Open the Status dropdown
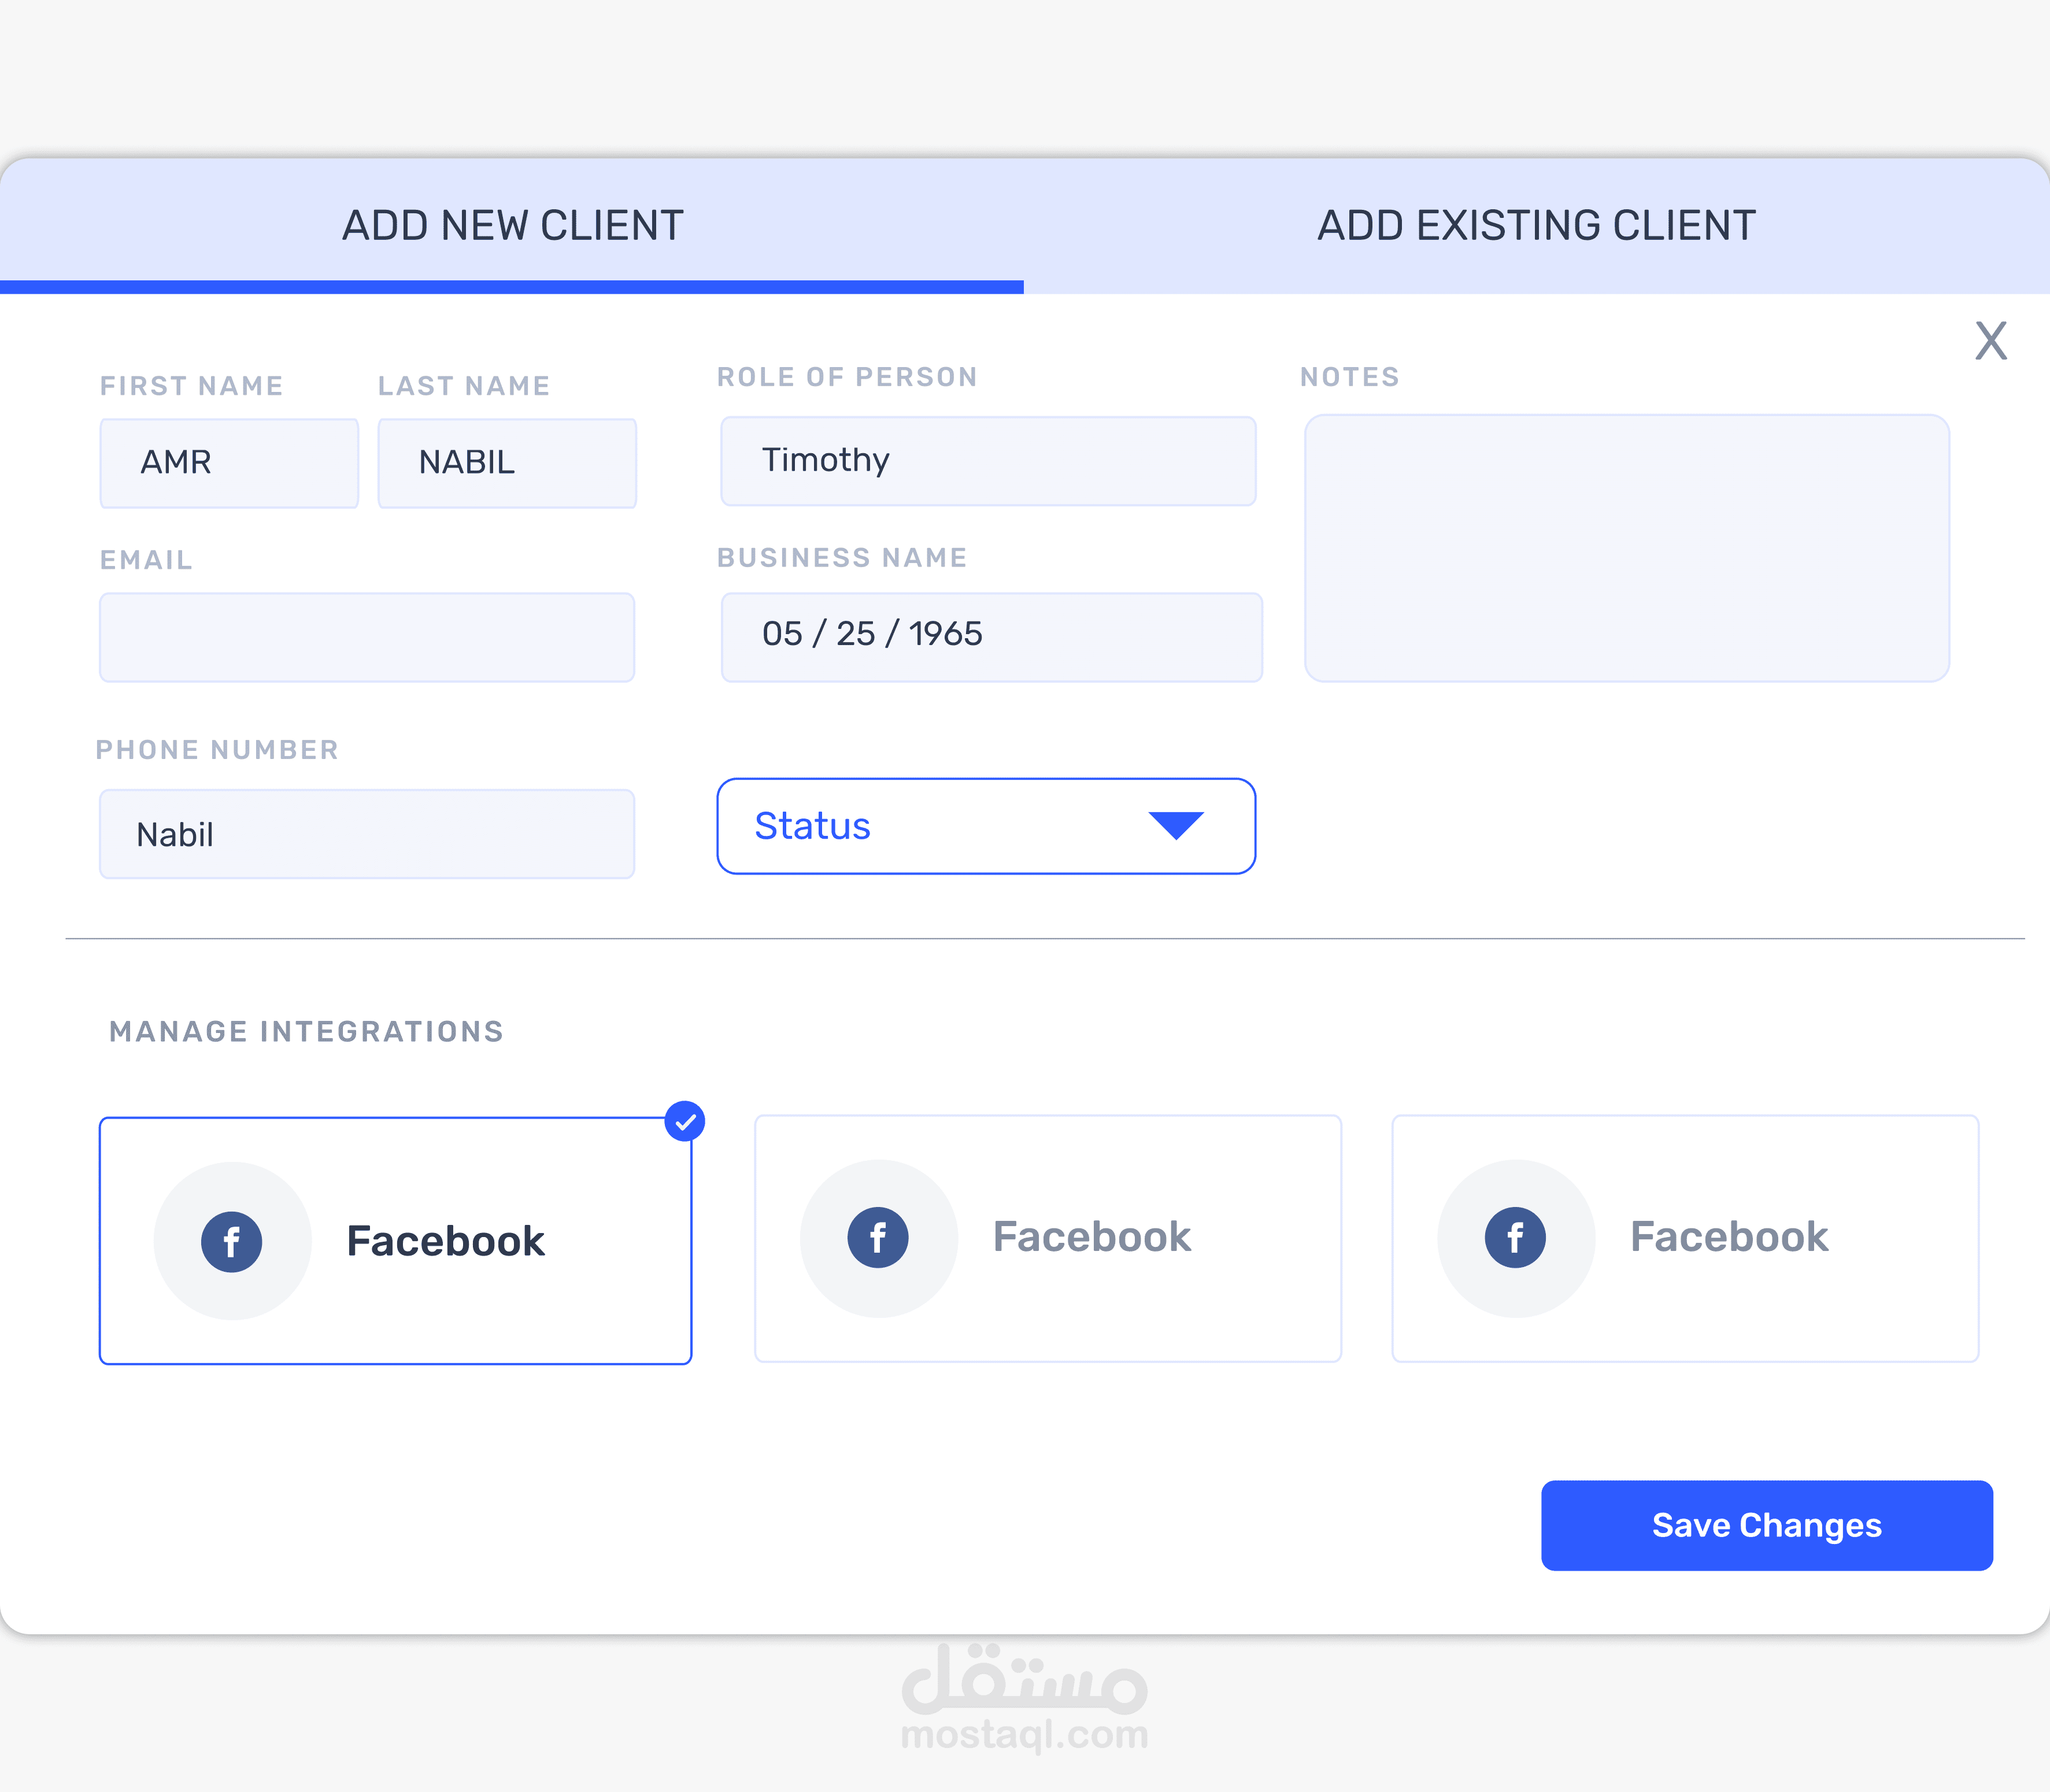The width and height of the screenshot is (2050, 1792). click(x=985, y=826)
